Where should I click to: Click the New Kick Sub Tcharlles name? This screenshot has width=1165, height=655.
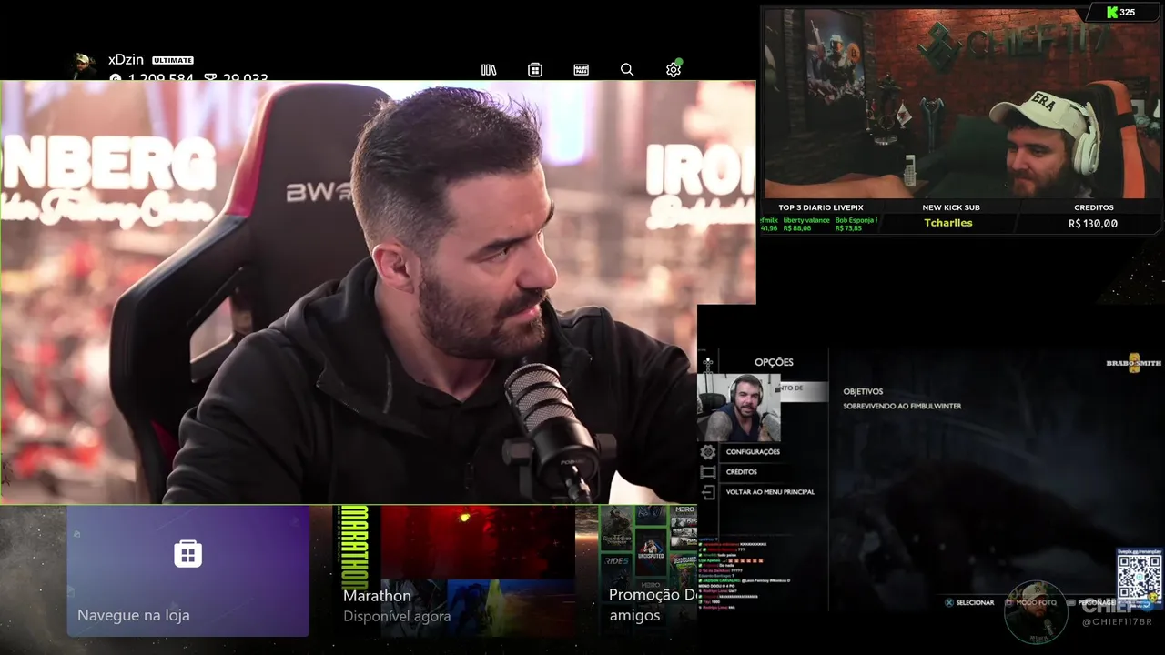pyautogui.click(x=948, y=223)
